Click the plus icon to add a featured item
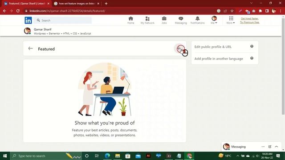The width and height of the screenshot is (285, 160). (179, 48)
